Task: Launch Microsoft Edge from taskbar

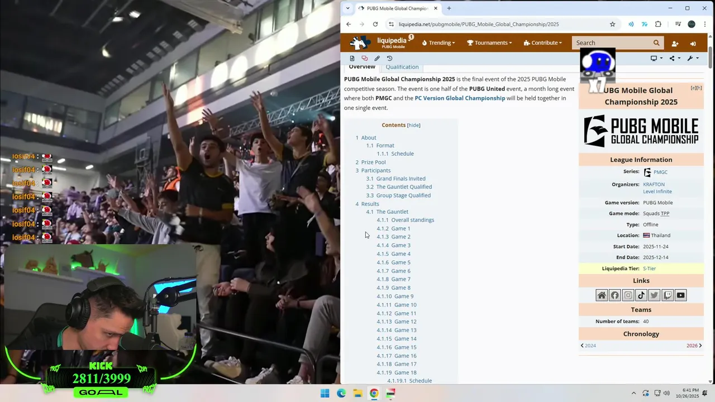Action: coord(341,394)
